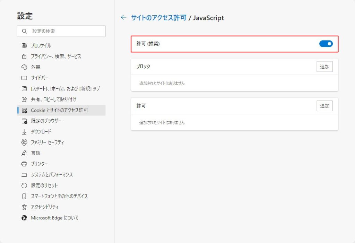Viewport: 355px width, 243px height.
Task: Click the profile icon in sidebar
Action: click(24, 45)
